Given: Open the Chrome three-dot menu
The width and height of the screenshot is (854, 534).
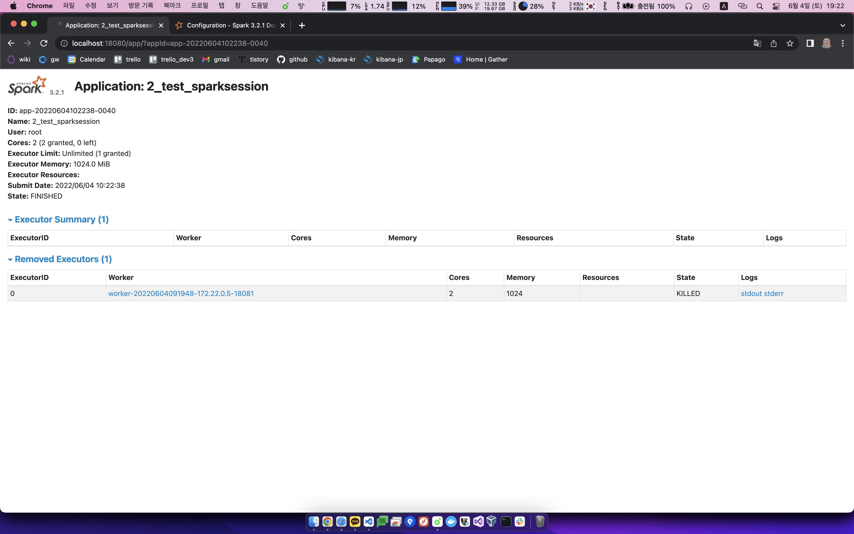Looking at the screenshot, I should coord(843,43).
